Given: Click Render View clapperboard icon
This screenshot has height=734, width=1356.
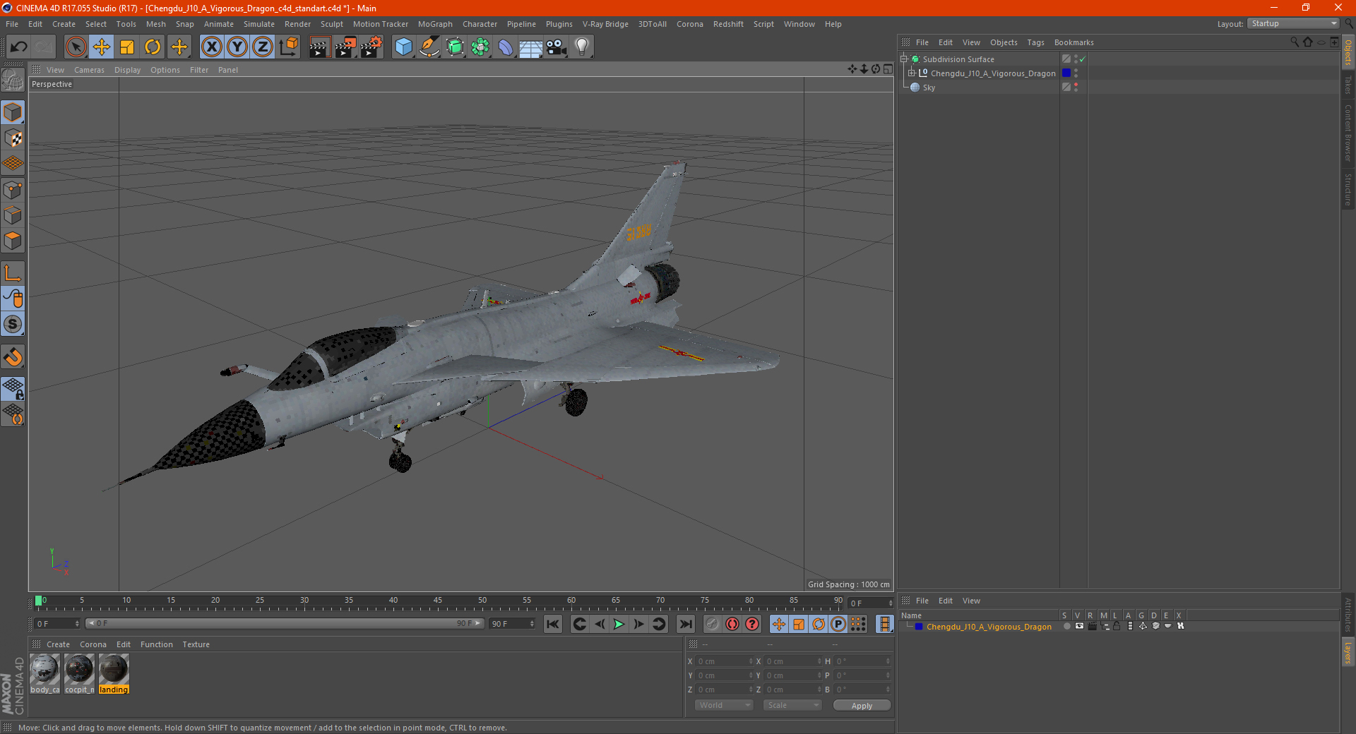Looking at the screenshot, I should coord(319,47).
